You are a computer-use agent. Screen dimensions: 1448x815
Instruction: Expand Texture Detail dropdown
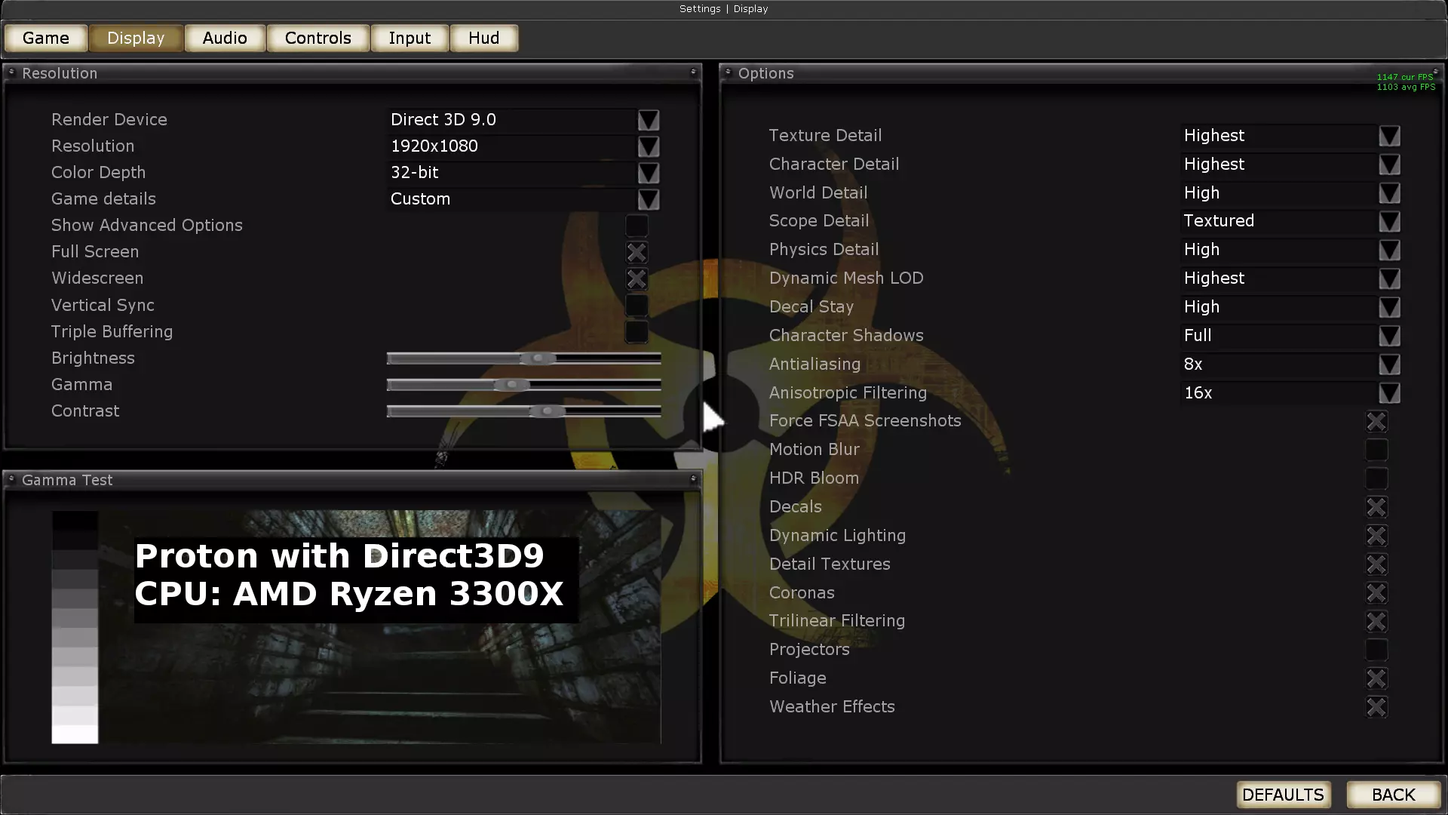coord(1388,136)
